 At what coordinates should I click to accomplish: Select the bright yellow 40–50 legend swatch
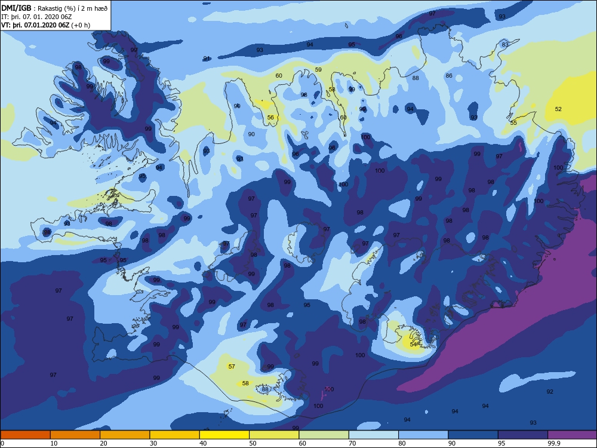click(224, 435)
